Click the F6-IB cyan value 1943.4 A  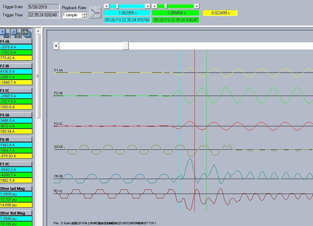pyautogui.click(x=16, y=145)
